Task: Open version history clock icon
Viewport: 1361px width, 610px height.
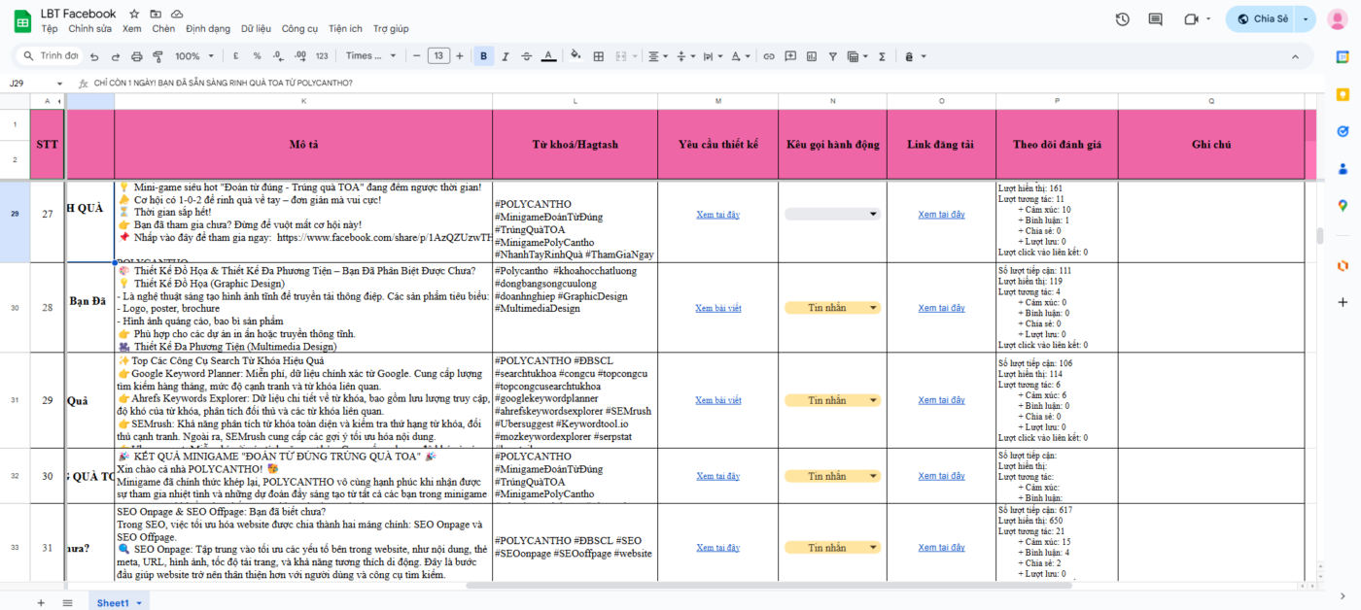Action: (x=1123, y=19)
